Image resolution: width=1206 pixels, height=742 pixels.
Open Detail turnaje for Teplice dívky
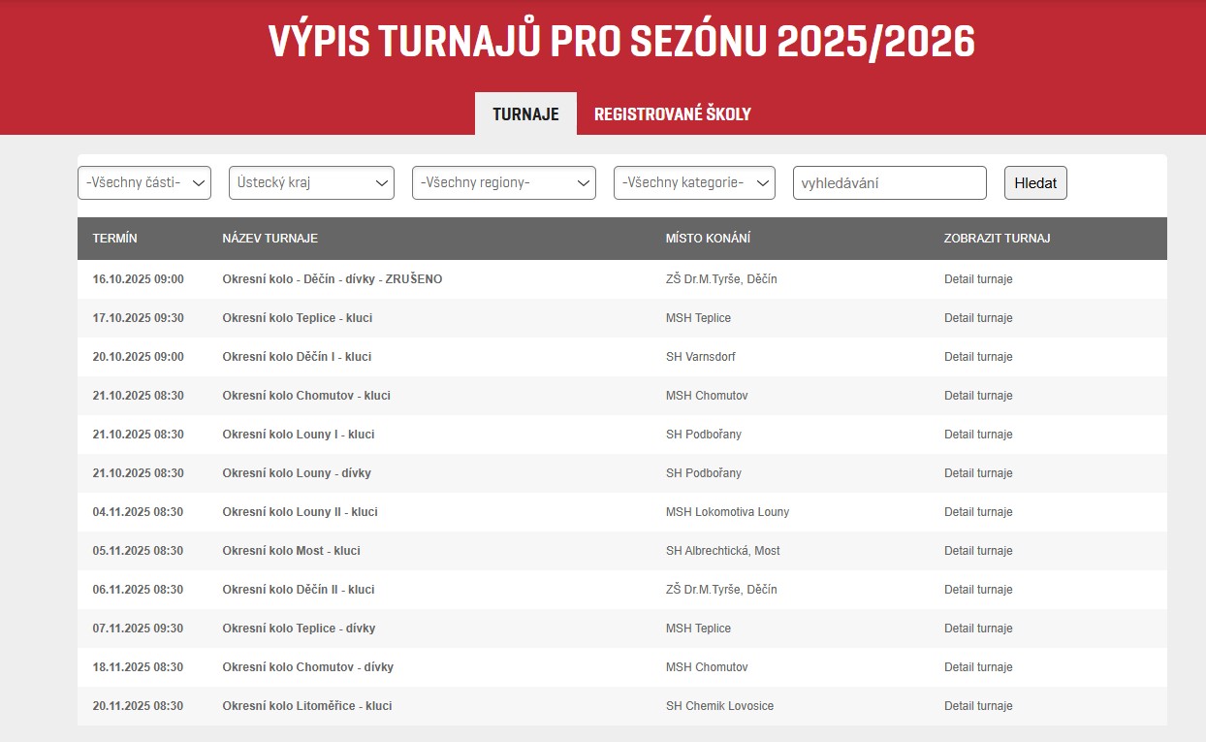pyautogui.click(x=978, y=629)
